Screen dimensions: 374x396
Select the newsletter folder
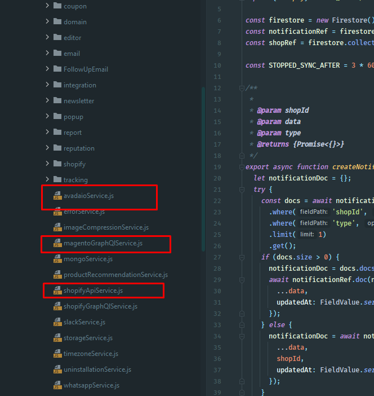point(78,101)
